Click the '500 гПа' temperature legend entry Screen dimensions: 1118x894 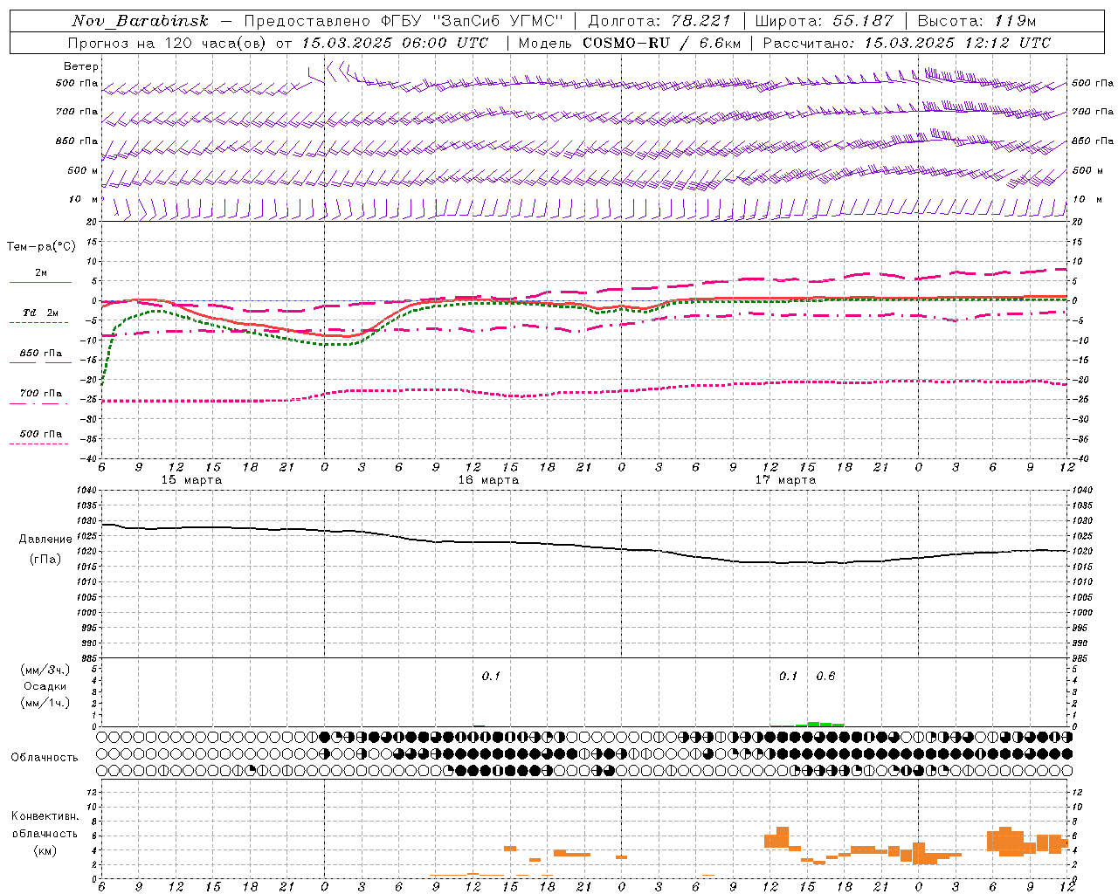click(x=41, y=434)
